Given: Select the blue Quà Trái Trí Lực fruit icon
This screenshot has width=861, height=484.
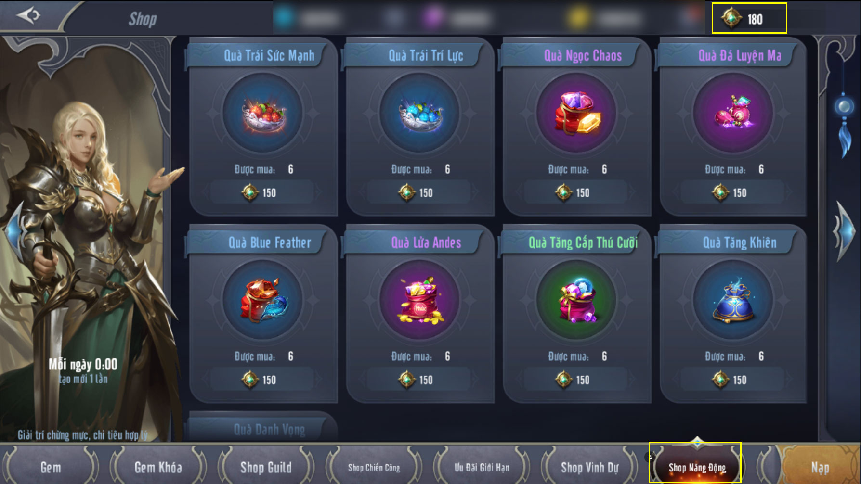Looking at the screenshot, I should [420, 114].
